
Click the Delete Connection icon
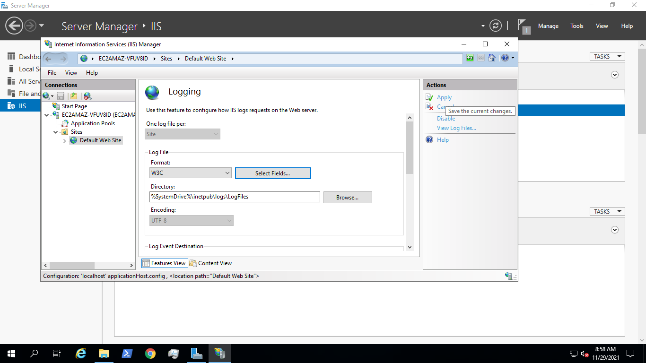point(87,95)
